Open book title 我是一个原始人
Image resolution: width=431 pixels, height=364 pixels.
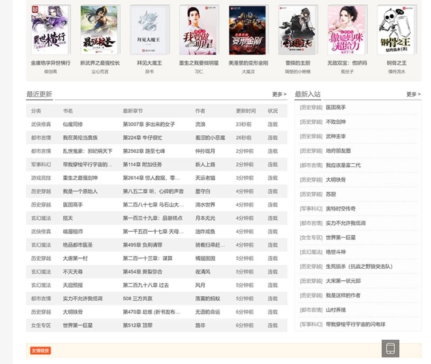coord(80,192)
